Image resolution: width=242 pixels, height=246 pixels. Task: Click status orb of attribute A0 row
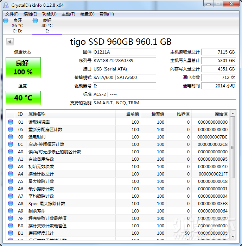click(x=11, y=152)
